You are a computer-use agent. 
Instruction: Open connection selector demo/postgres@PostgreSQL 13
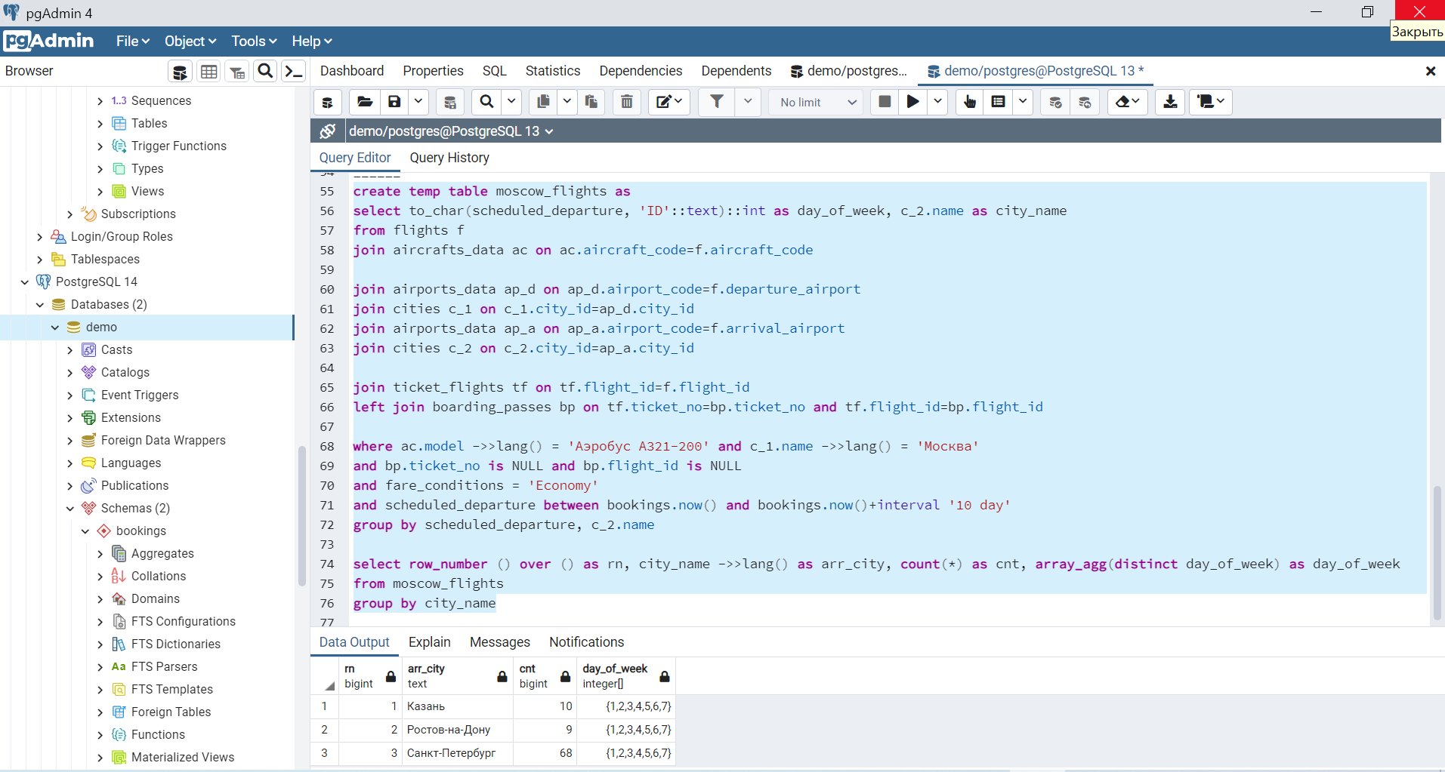point(451,131)
